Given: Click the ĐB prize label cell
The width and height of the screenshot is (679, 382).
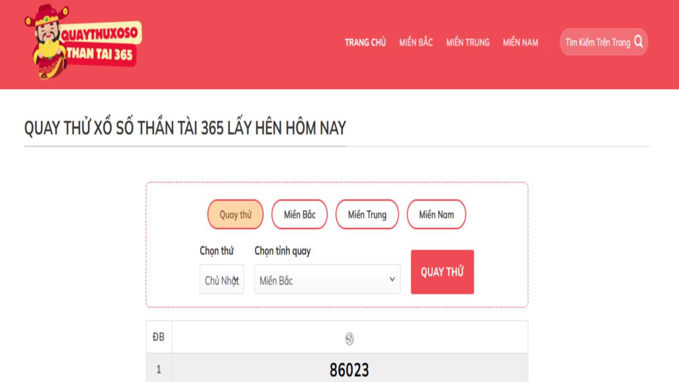Looking at the screenshot, I should [158, 337].
